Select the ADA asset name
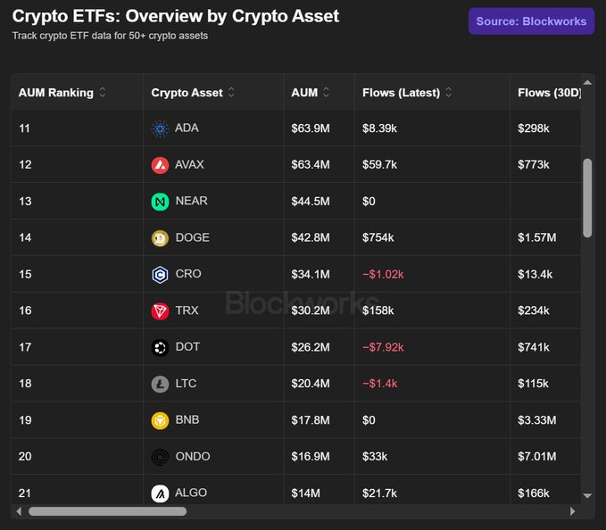606x530 pixels. 187,128
